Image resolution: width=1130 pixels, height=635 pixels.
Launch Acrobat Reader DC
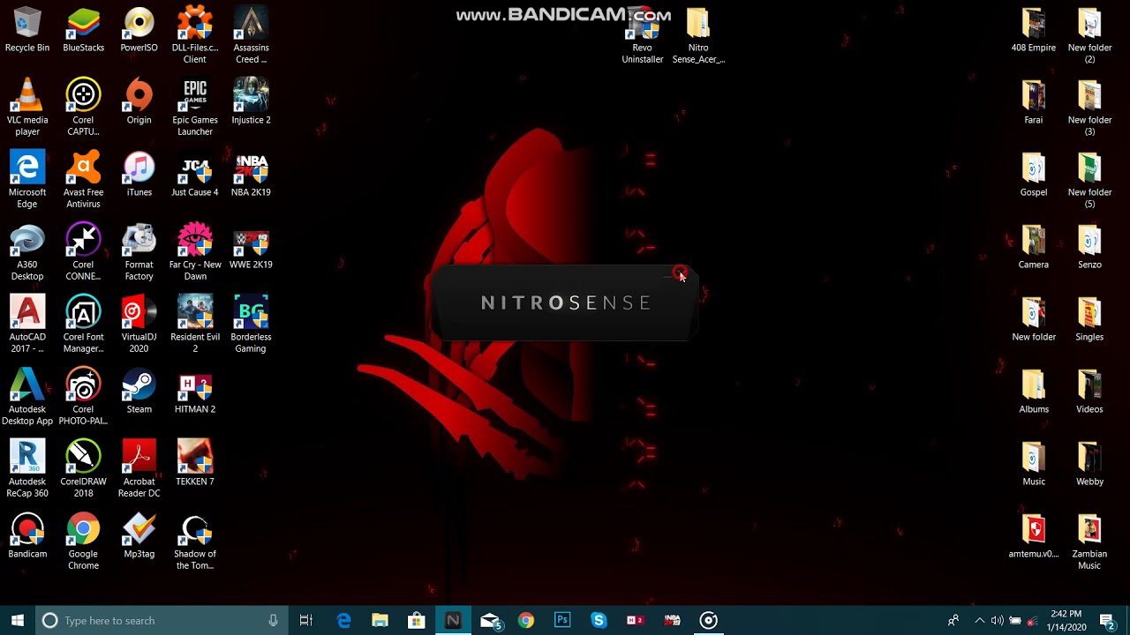coord(139,469)
